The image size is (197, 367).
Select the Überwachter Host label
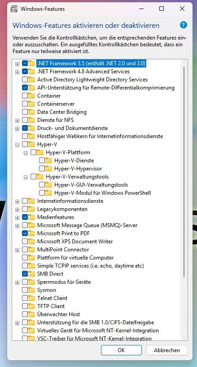tap(59, 314)
